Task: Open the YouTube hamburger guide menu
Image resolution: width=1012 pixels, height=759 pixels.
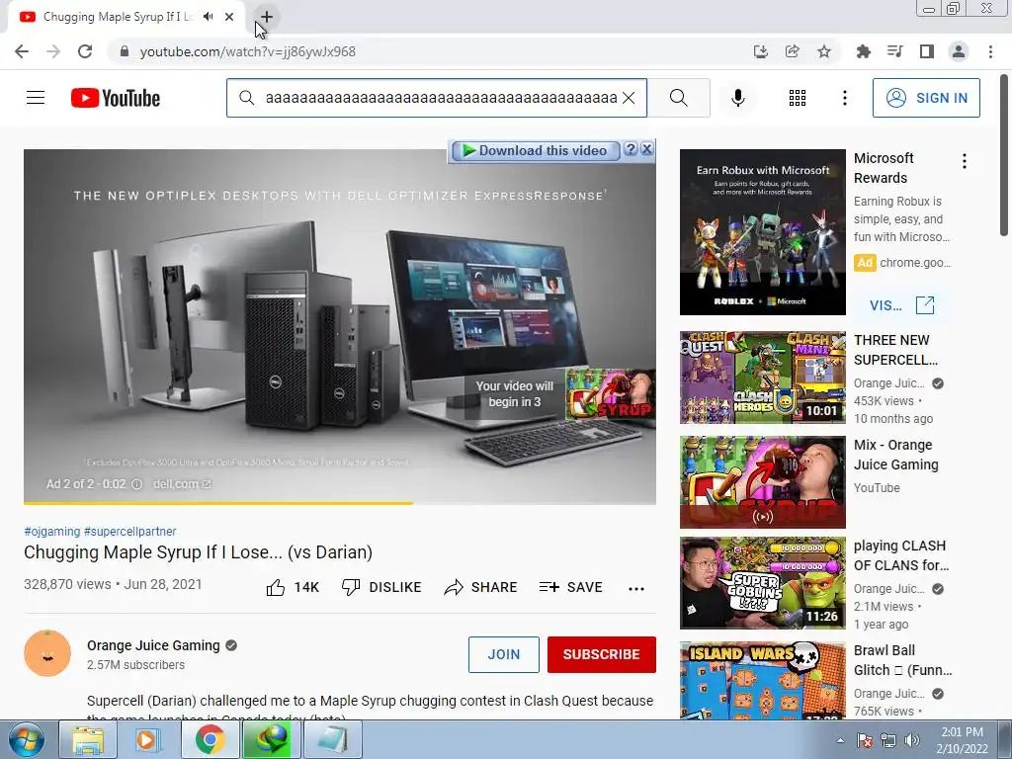Action: [36, 98]
